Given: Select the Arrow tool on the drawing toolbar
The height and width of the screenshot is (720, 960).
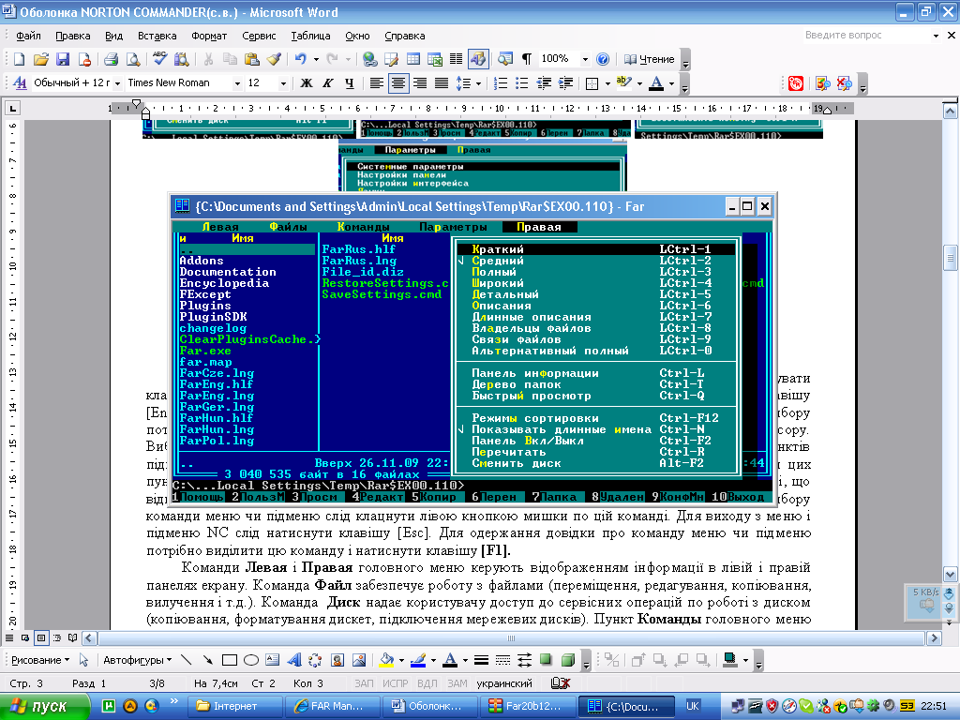Looking at the screenshot, I should [x=208, y=660].
